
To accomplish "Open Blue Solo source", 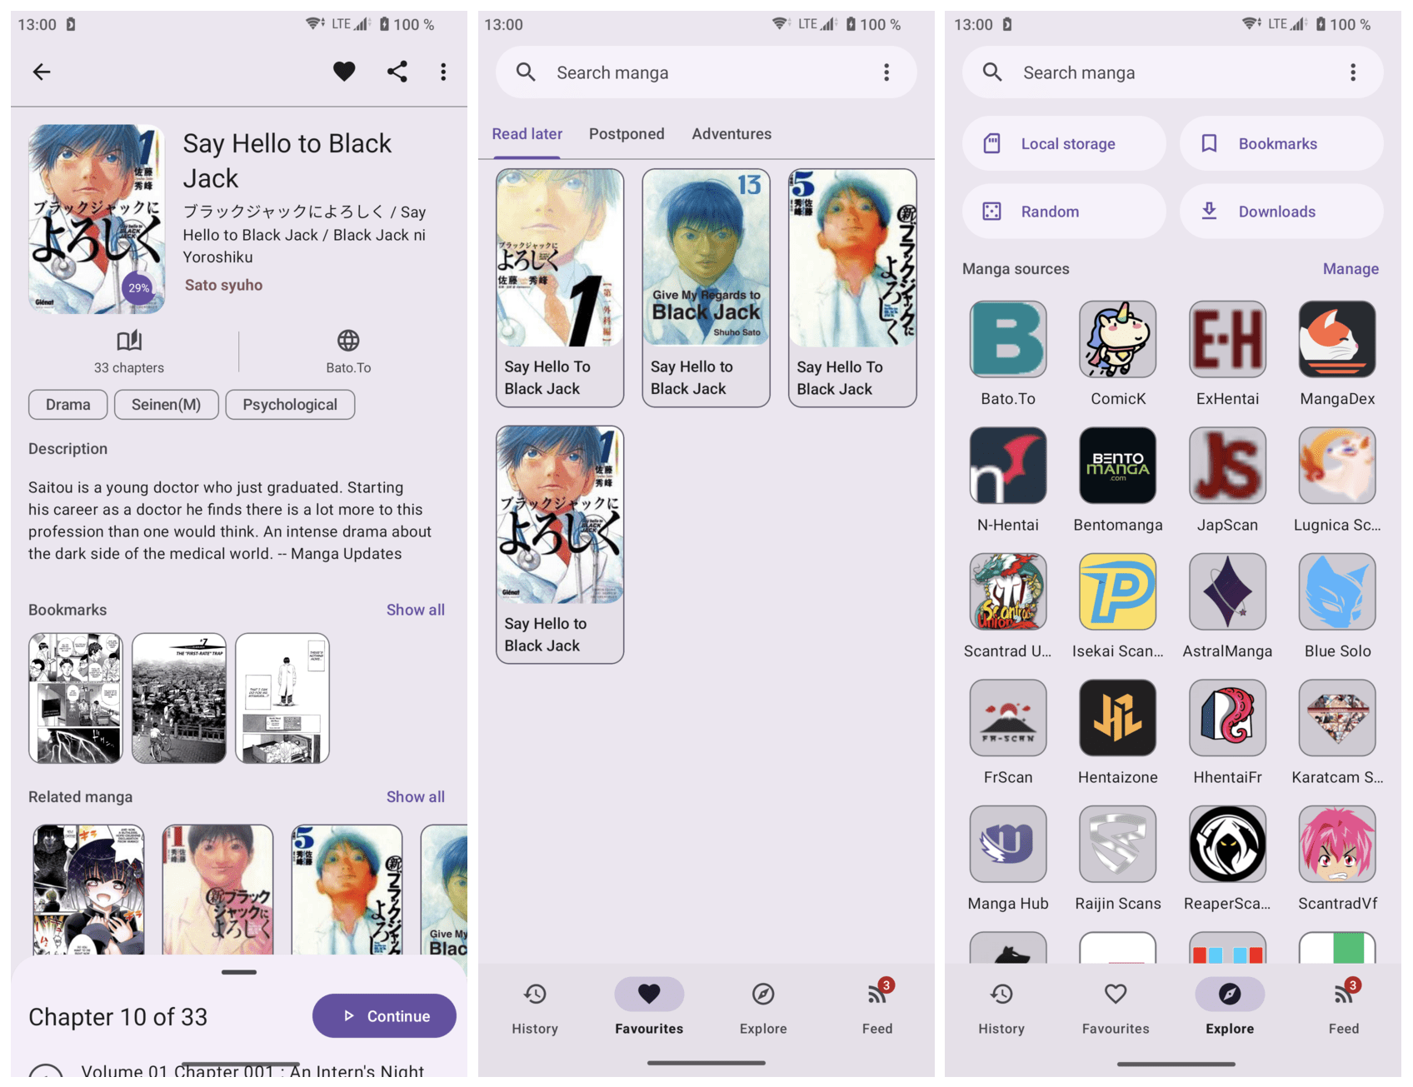I will click(1337, 606).
